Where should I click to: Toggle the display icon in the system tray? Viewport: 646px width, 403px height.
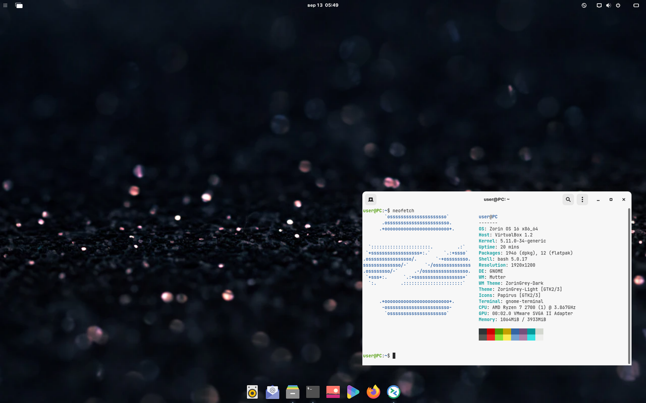point(599,5)
